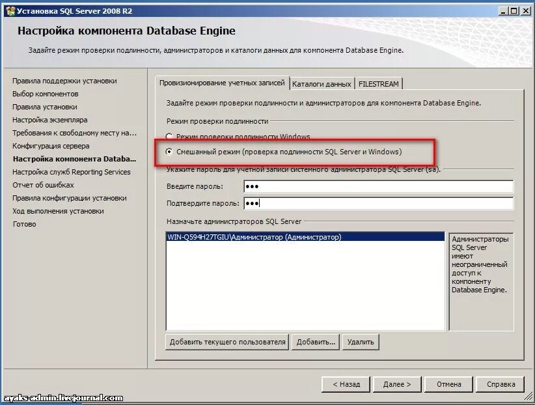Image resolution: width=535 pixels, height=405 pixels.
Task: Go back with the < Назад button
Action: [x=346, y=385]
